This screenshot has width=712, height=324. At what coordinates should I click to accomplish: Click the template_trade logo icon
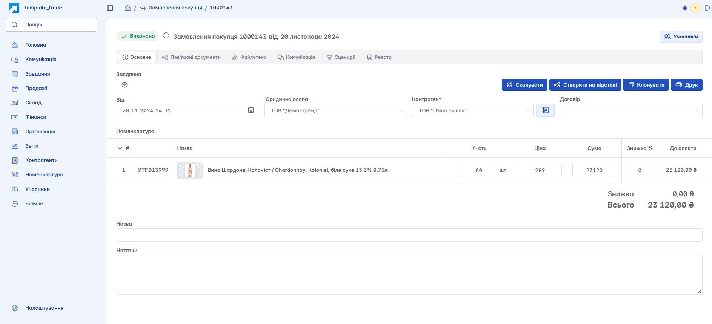point(14,8)
